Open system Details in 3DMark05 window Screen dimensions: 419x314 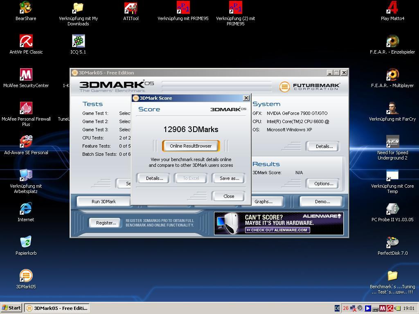coord(322,146)
